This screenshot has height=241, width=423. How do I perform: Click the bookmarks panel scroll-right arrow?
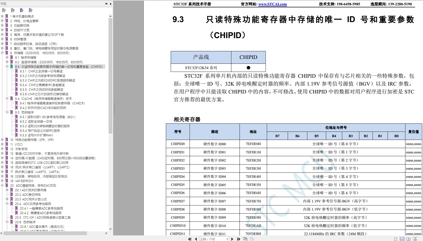(x=106, y=233)
